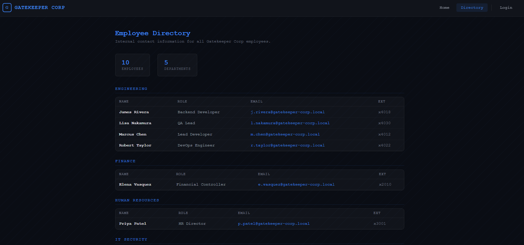Open Lisa Nakamura's email link

pos(290,123)
